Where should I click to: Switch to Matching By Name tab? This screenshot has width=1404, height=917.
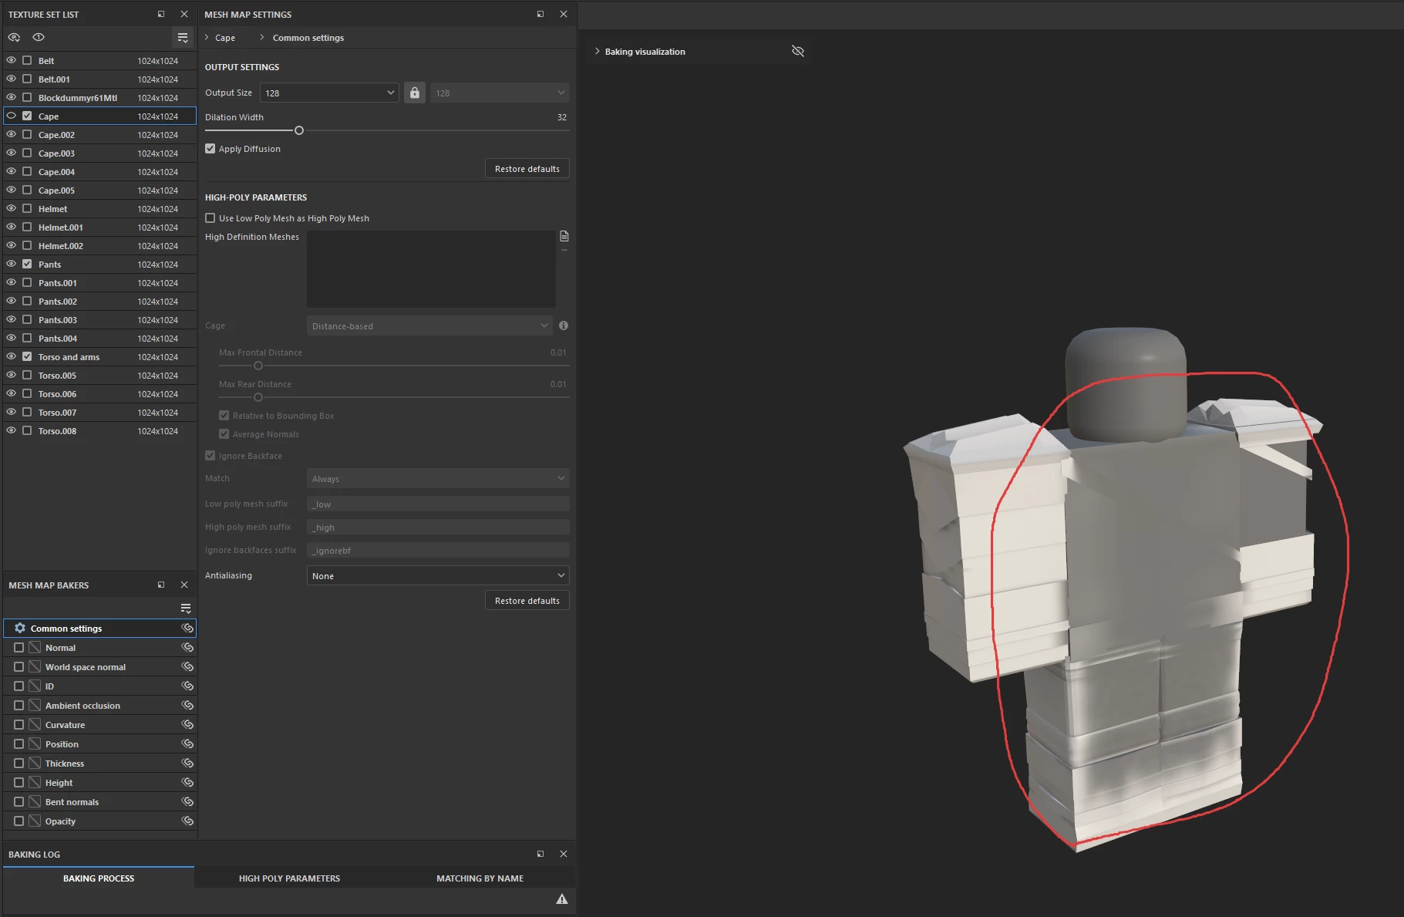(480, 878)
